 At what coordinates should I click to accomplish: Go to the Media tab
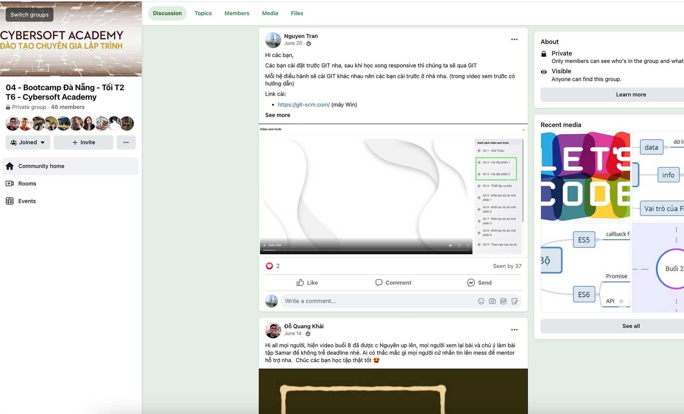coord(270,13)
